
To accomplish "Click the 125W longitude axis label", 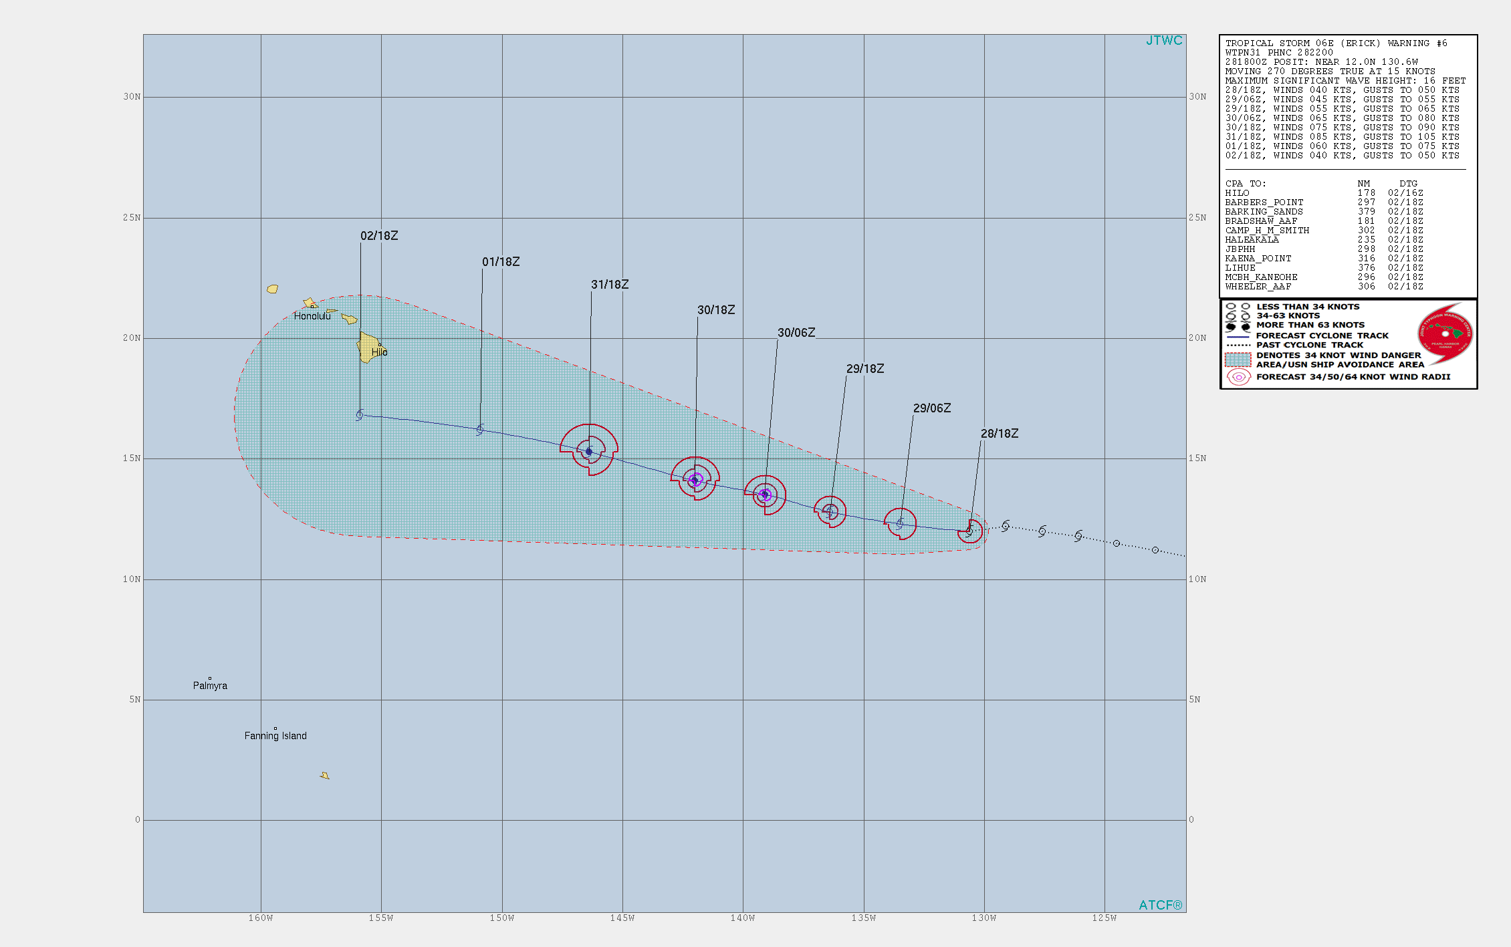I will 1105,918.
